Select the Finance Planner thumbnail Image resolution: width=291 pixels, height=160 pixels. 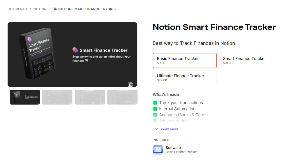(x=90, y=97)
